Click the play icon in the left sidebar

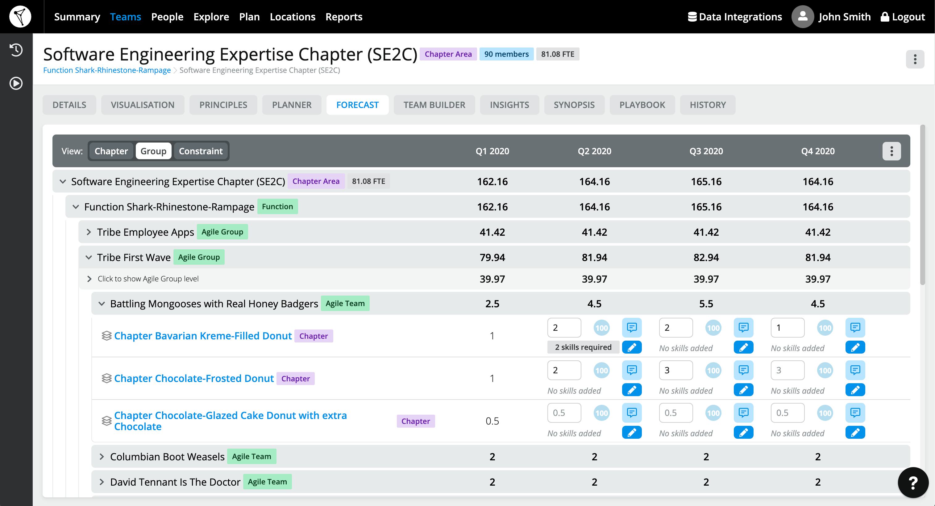(16, 83)
